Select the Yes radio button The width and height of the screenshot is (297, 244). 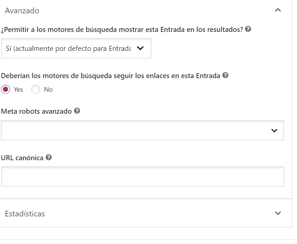5,89
